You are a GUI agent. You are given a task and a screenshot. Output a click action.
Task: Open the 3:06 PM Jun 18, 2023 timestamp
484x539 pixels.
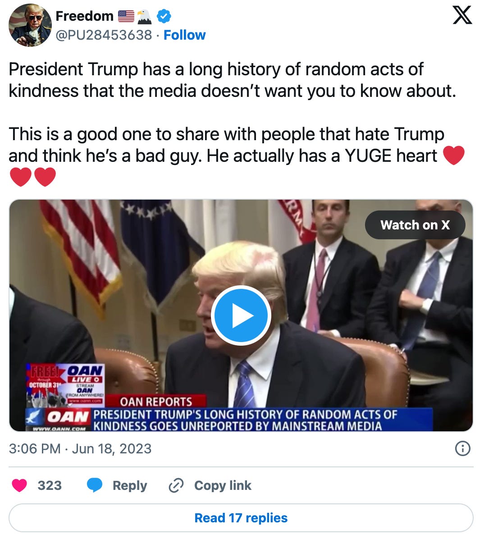click(x=80, y=448)
